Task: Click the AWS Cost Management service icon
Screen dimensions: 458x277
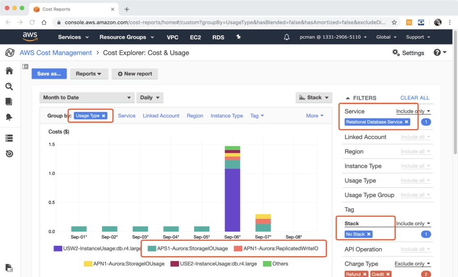Action: click(10, 53)
